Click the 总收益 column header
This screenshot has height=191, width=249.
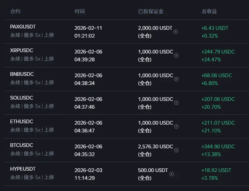(x=209, y=11)
